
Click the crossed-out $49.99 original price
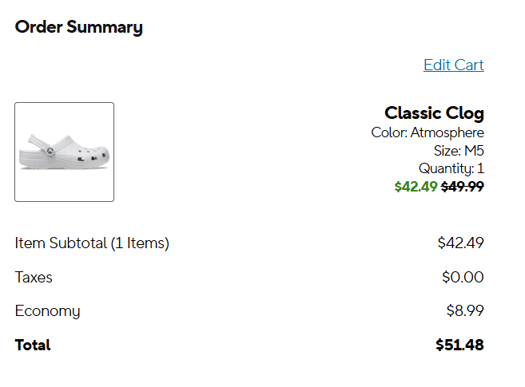click(x=463, y=187)
